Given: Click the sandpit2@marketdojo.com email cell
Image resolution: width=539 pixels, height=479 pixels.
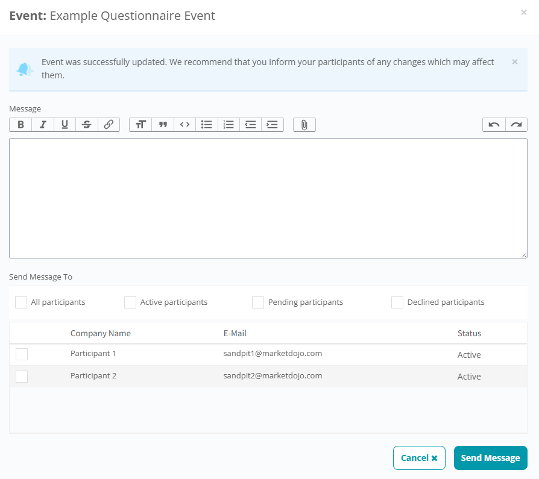Looking at the screenshot, I should [x=273, y=375].
